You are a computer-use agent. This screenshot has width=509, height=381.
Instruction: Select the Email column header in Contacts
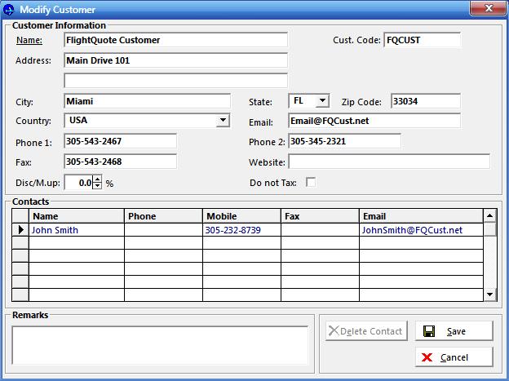(420, 216)
